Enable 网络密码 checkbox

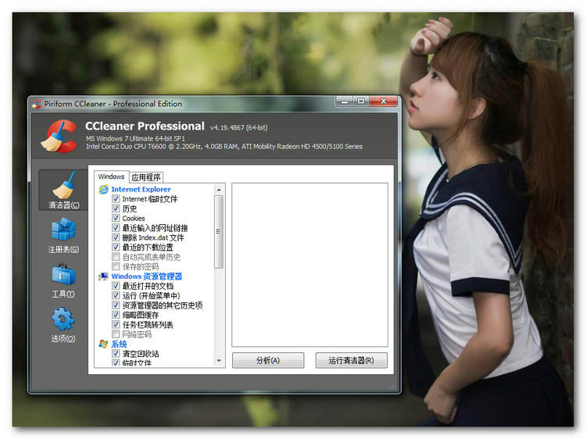pos(116,334)
